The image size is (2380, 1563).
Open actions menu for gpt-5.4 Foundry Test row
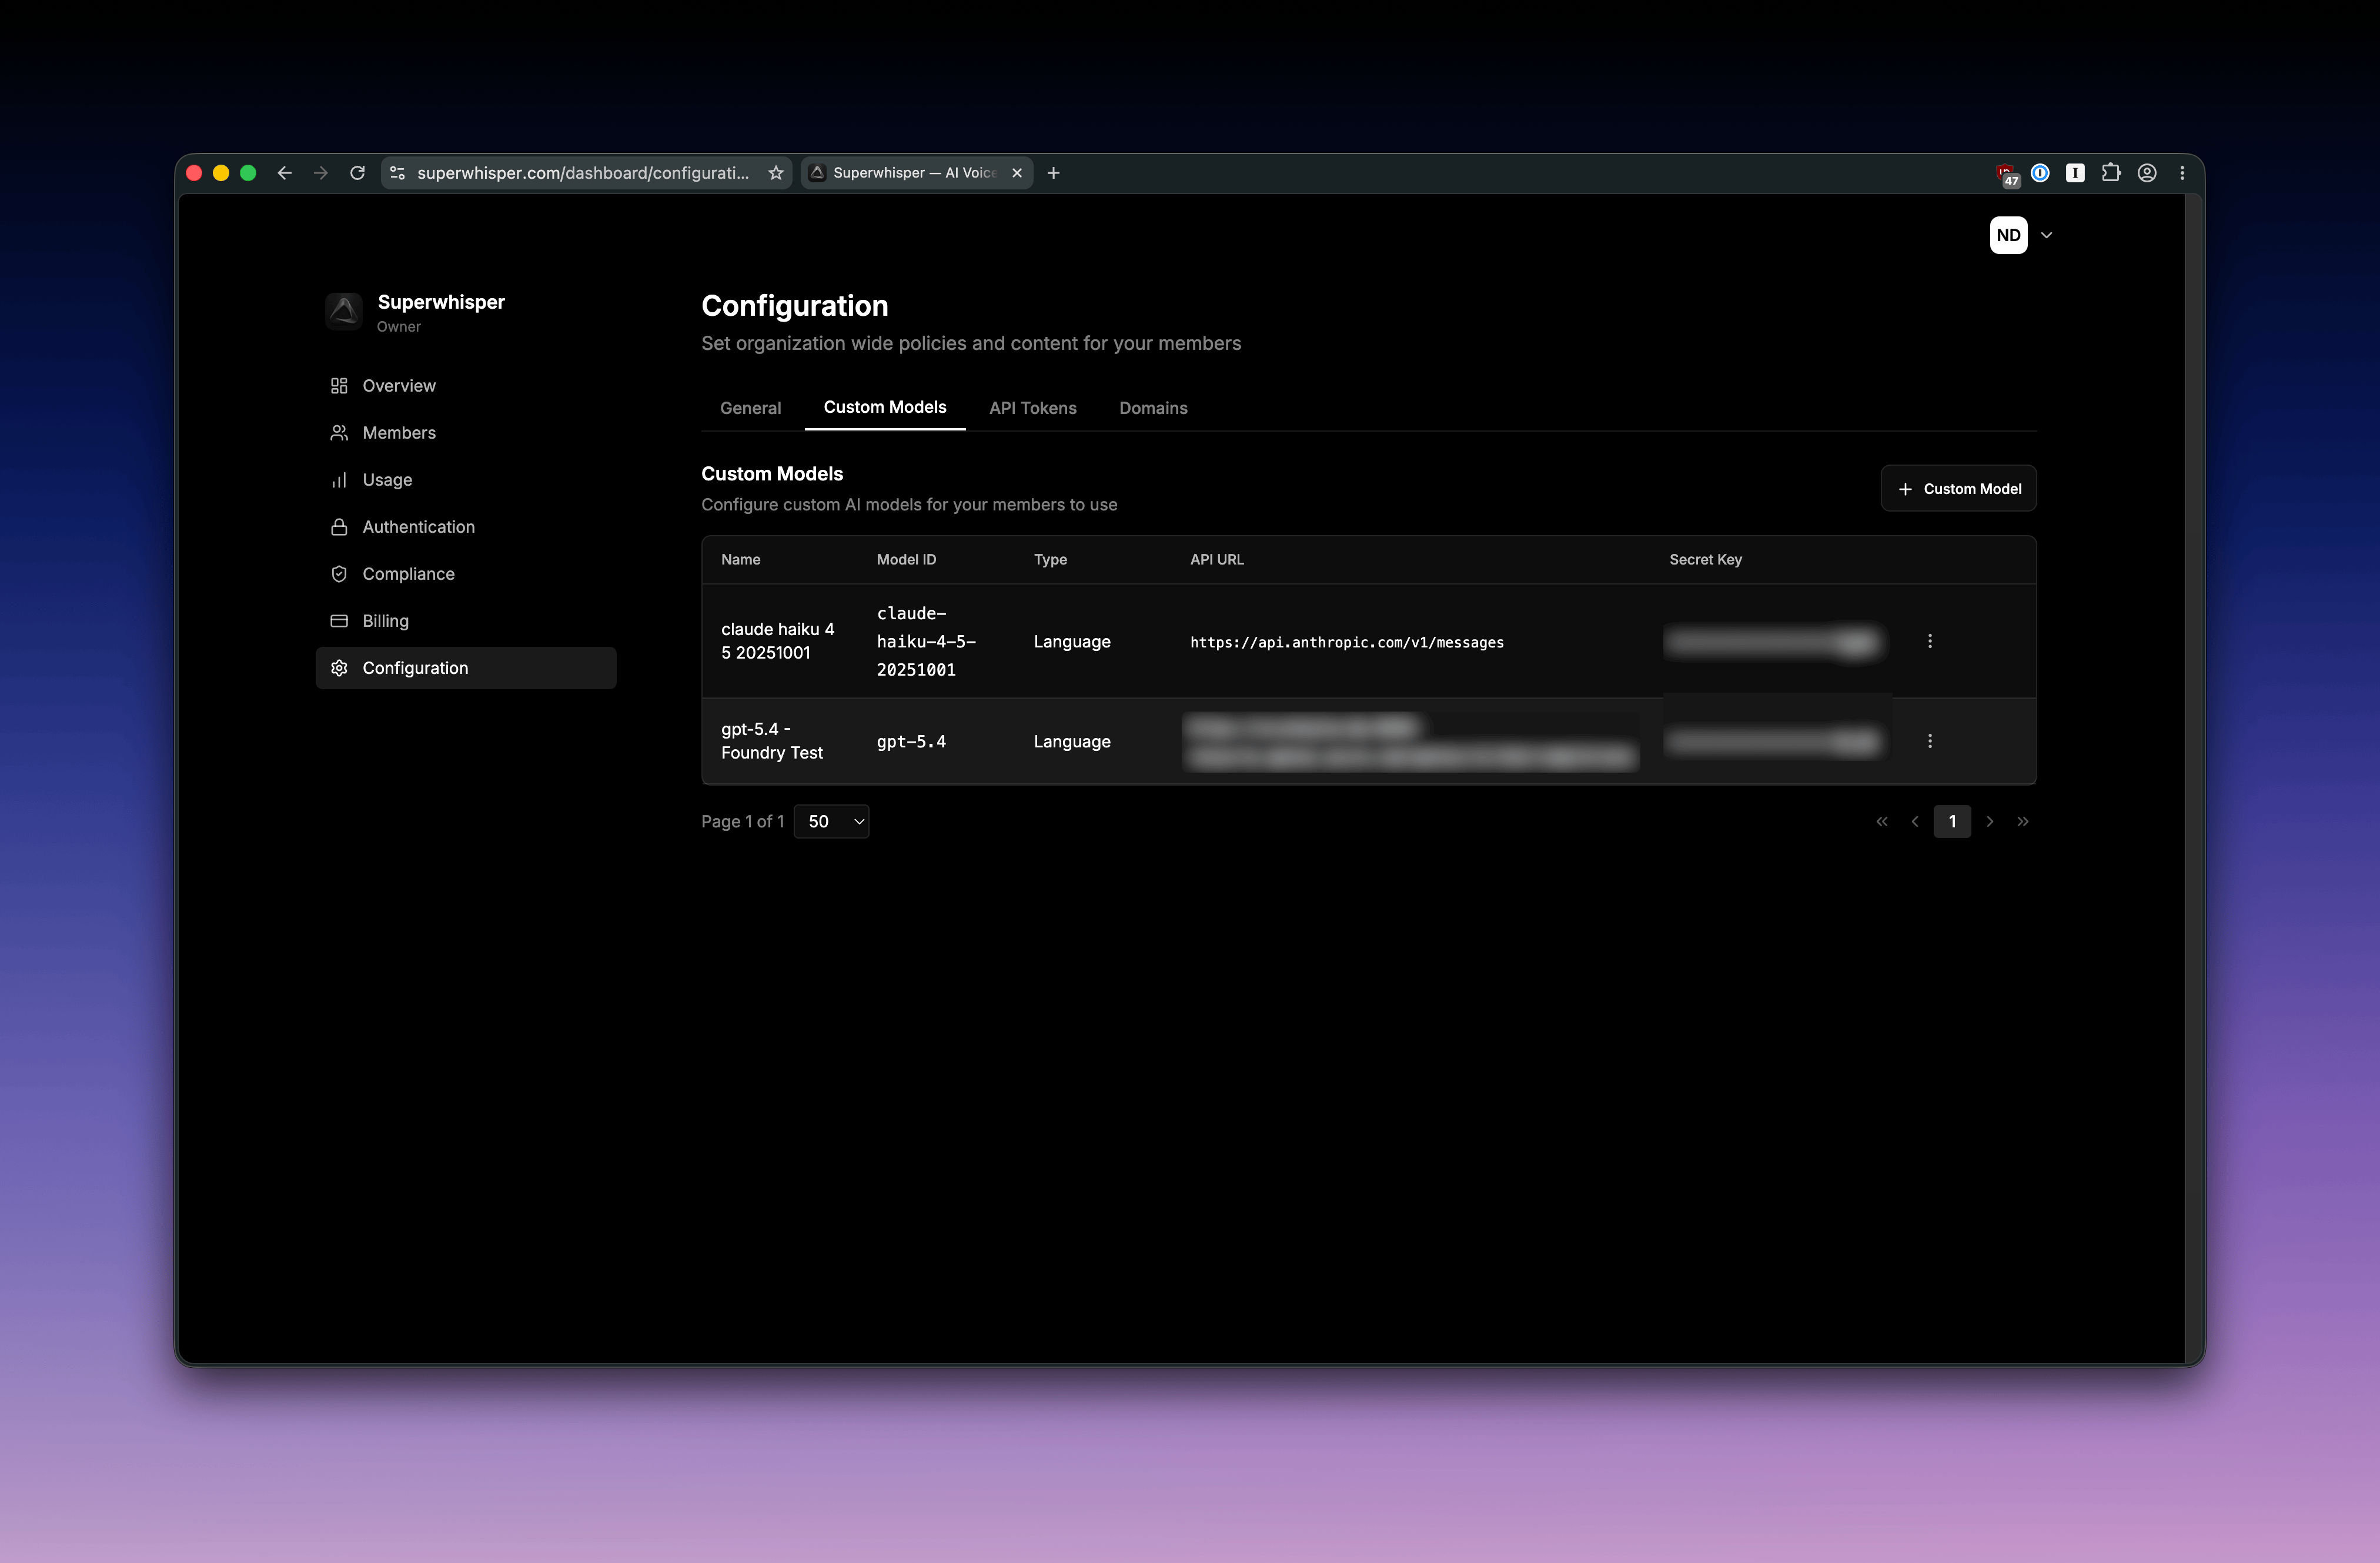(1929, 741)
